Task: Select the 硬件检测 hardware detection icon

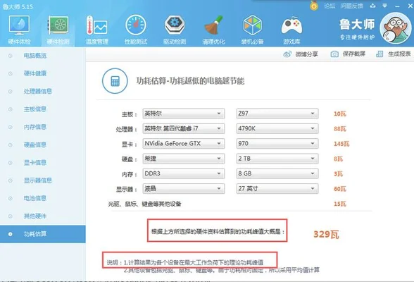Action: [x=58, y=25]
